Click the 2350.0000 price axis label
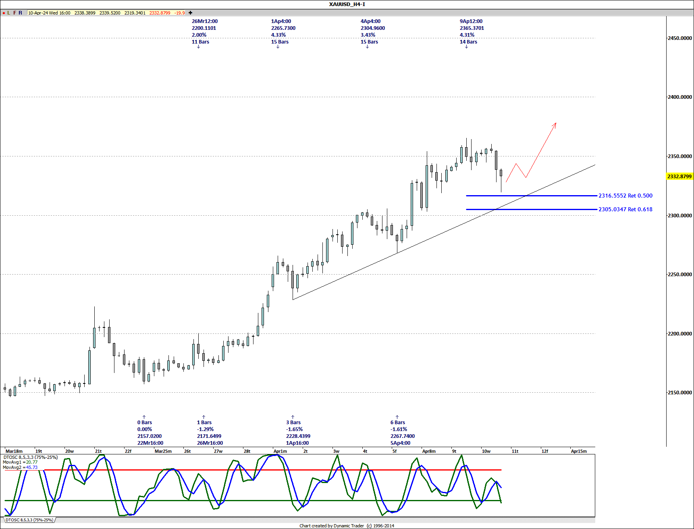The width and height of the screenshot is (694, 529). click(680, 156)
